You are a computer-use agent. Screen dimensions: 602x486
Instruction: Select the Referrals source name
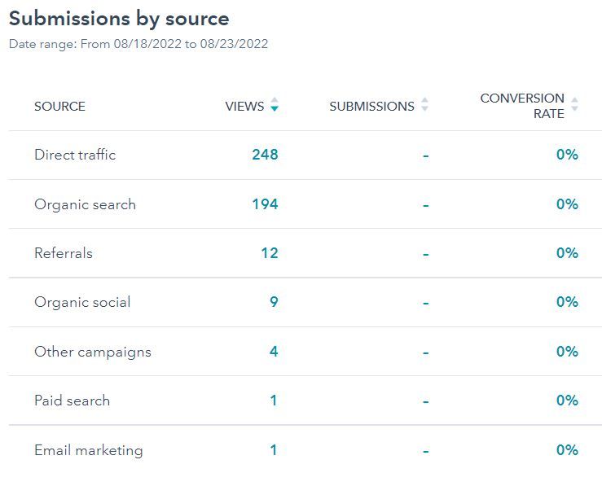tap(64, 253)
